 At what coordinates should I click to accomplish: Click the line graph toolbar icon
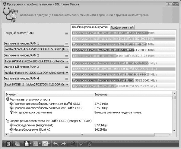pos(45,144)
